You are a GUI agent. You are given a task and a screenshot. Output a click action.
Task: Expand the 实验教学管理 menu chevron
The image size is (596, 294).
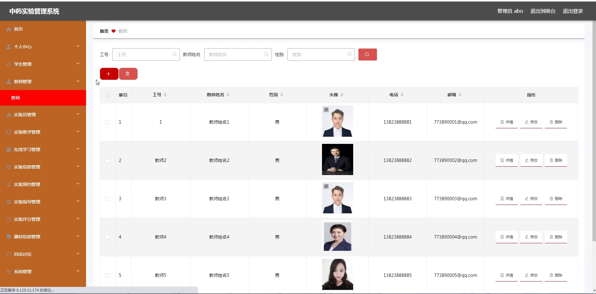coord(78,132)
